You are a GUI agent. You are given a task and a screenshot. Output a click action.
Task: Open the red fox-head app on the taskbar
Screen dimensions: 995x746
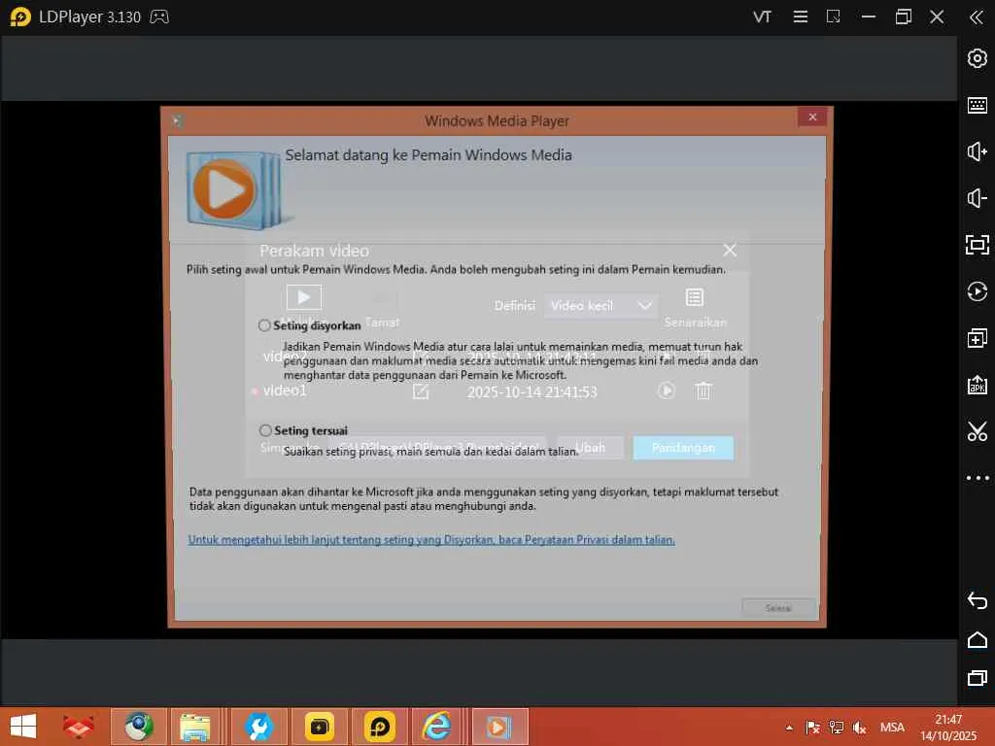[79, 727]
